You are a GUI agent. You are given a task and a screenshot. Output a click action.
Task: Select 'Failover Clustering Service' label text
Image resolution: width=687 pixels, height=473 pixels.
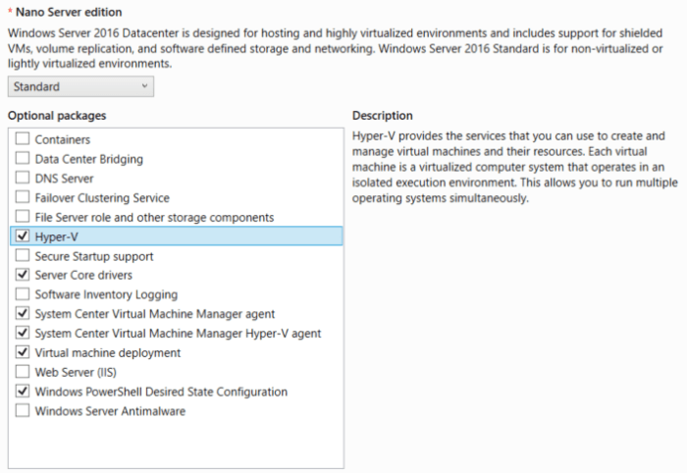(x=102, y=198)
